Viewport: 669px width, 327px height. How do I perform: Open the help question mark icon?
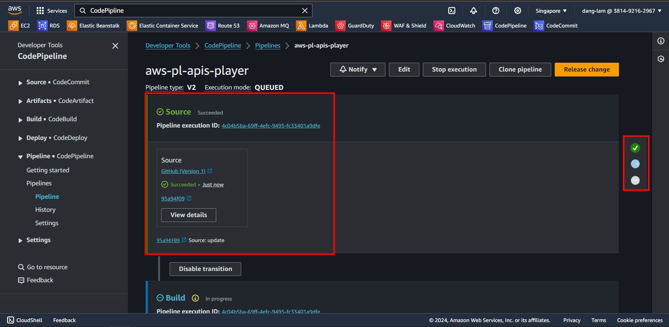495,11
